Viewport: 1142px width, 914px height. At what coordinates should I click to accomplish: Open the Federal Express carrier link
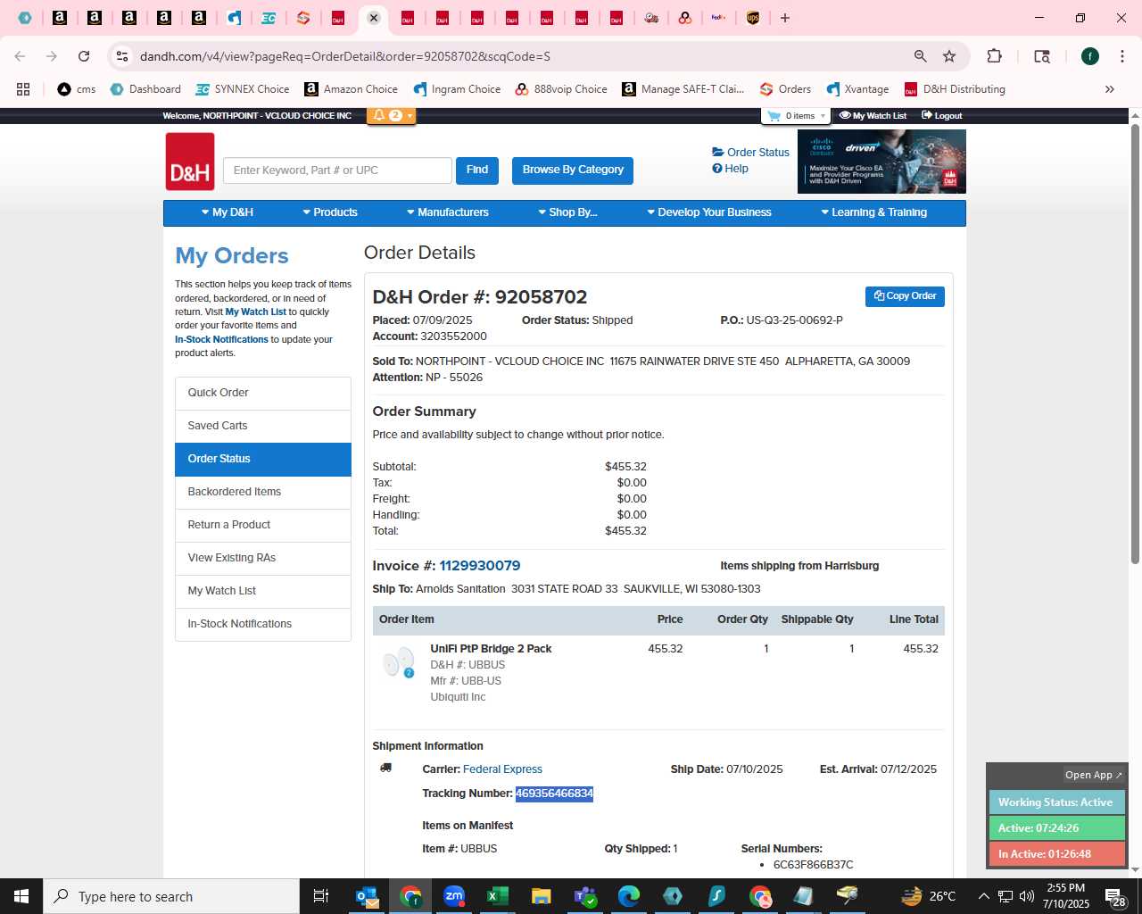point(502,769)
